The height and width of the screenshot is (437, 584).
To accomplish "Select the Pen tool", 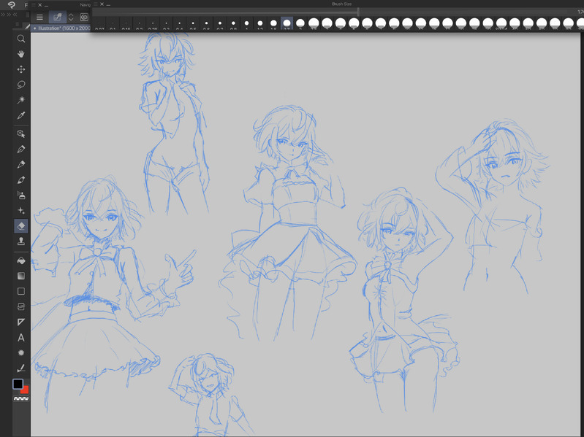I will pos(21,150).
